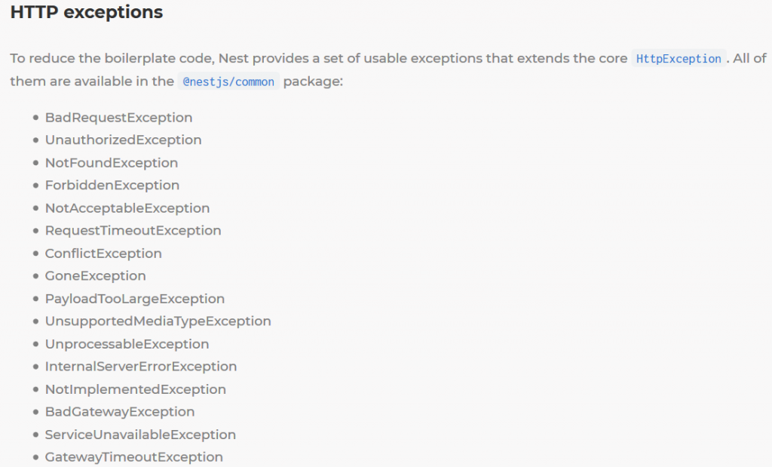
Task: Select InternalServerErrorException in the list
Action: [141, 367]
